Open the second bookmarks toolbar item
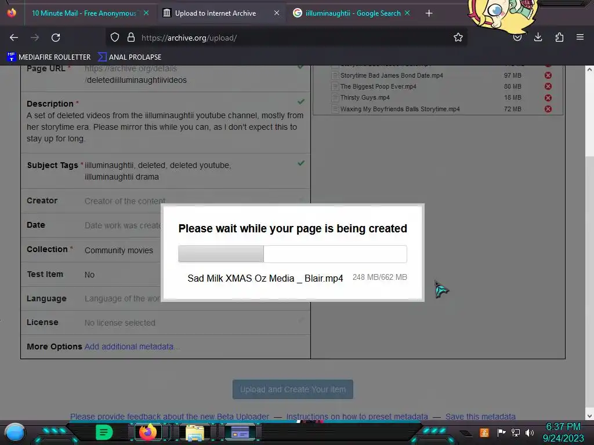The width and height of the screenshot is (594, 445). pyautogui.click(x=129, y=57)
